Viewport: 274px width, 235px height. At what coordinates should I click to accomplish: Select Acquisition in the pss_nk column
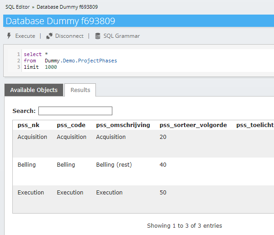(x=32, y=137)
